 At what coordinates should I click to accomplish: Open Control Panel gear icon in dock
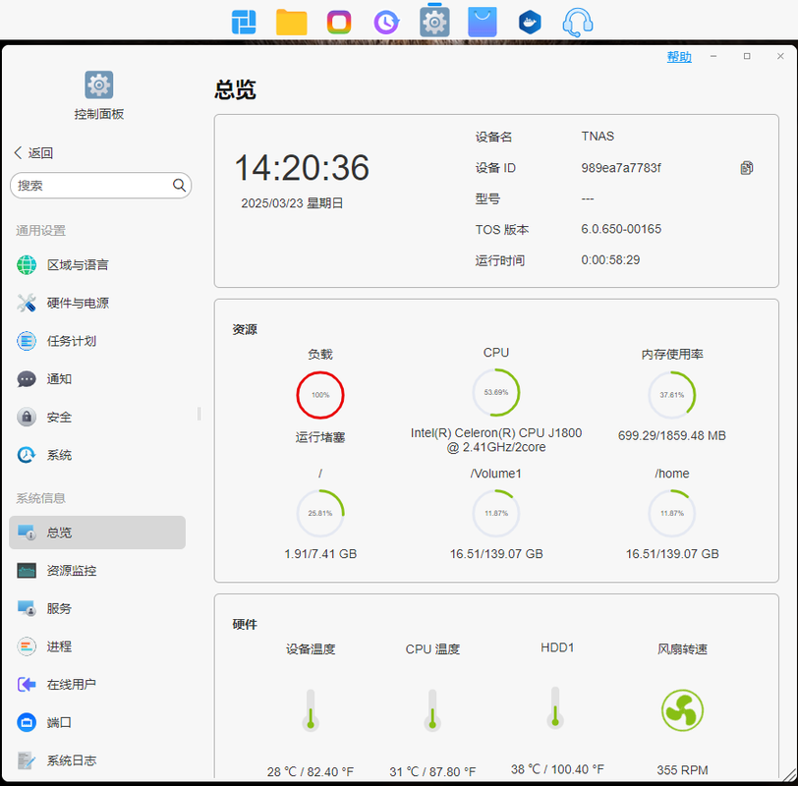pyautogui.click(x=434, y=23)
